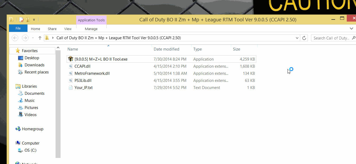Click the Libraries folder icon

18,86
